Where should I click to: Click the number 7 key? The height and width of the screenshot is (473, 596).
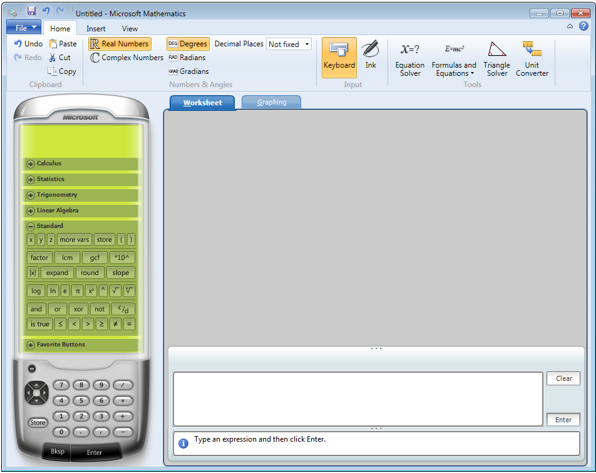[x=61, y=385]
